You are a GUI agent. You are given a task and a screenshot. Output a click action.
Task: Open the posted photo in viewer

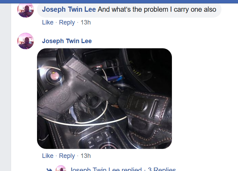click(x=104, y=99)
